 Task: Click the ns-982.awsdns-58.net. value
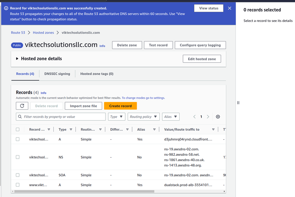click(x=182, y=155)
